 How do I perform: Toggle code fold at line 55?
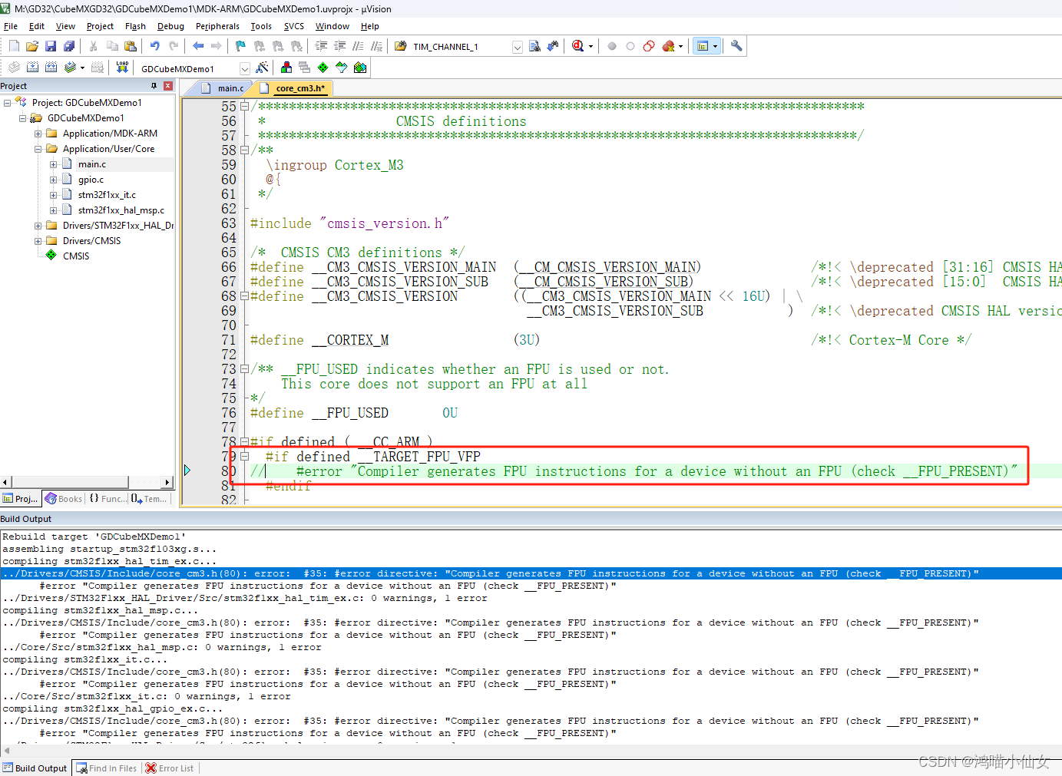245,107
